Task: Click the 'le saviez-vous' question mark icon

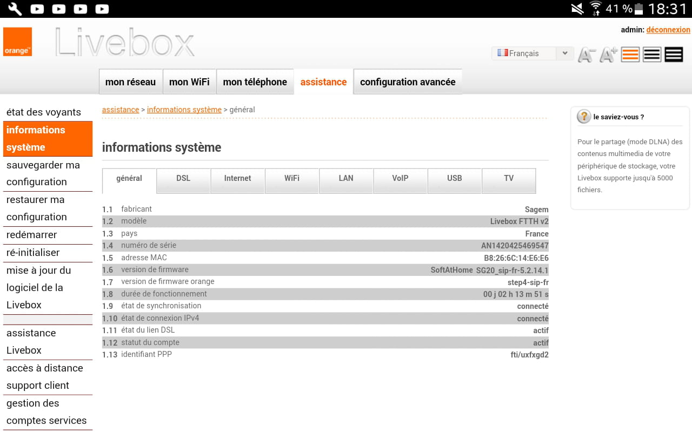Action: [x=583, y=117]
